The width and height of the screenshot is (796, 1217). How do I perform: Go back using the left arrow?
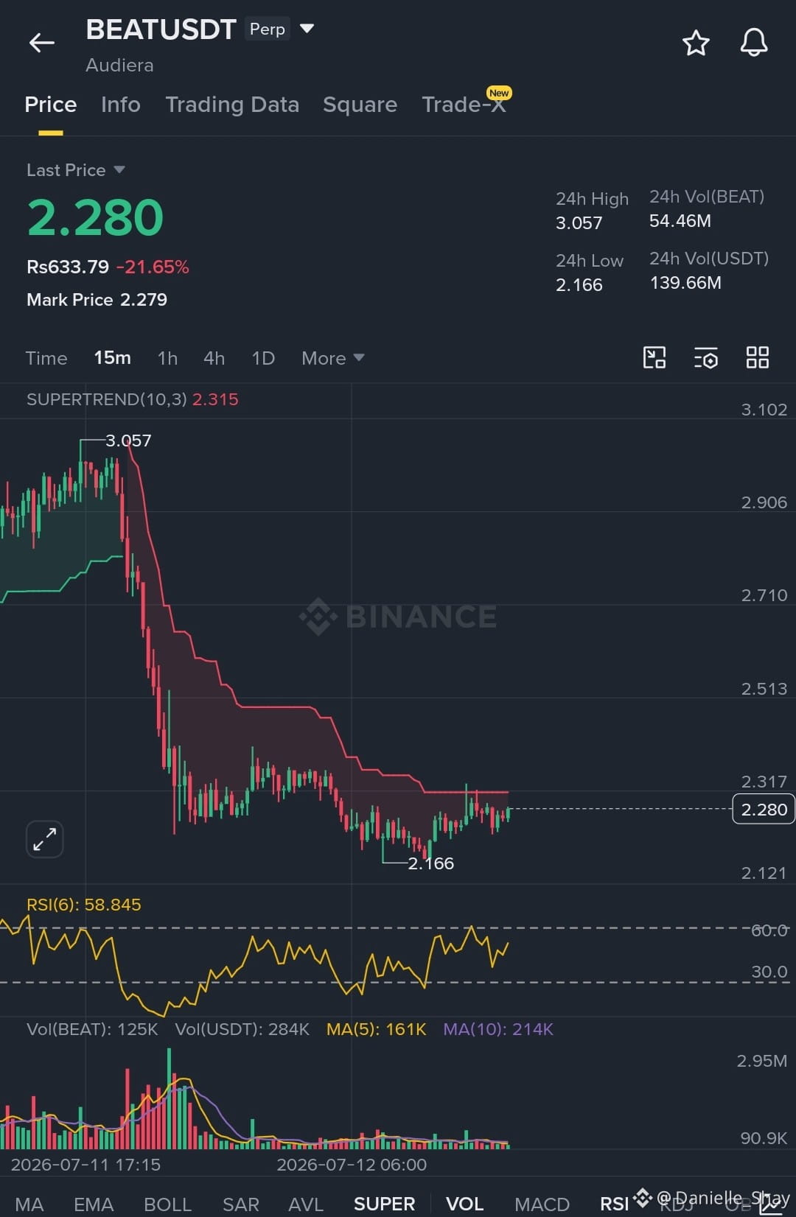point(42,43)
